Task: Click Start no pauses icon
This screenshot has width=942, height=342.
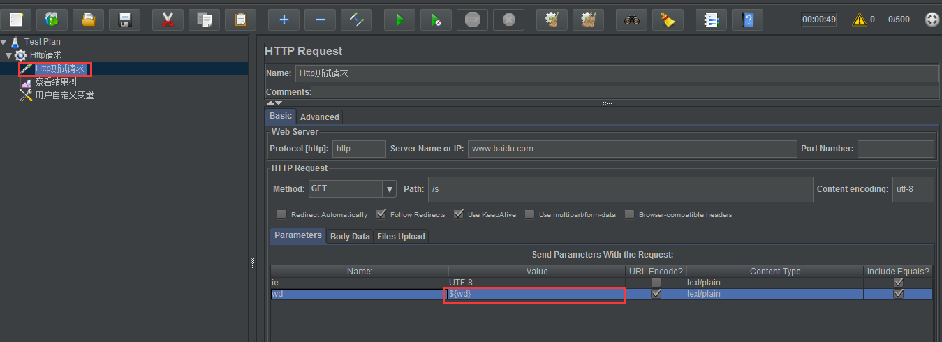Action: pos(436,20)
